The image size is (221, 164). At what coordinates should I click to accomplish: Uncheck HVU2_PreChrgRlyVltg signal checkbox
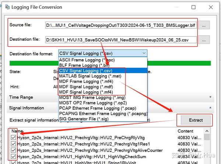click(13, 138)
